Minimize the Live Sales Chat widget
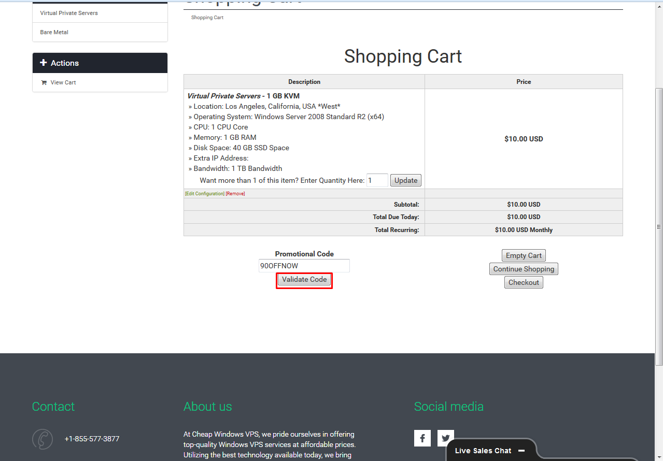The image size is (663, 461). coord(521,451)
